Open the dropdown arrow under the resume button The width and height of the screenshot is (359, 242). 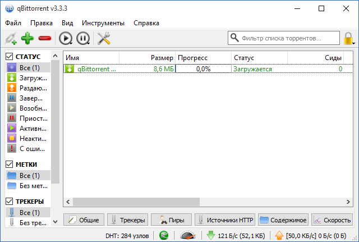pos(71,43)
